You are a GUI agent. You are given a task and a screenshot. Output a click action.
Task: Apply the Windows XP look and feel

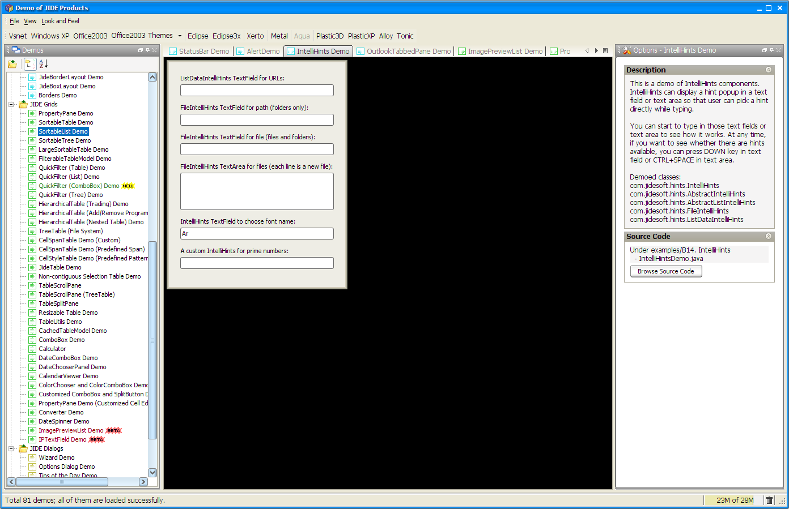tap(50, 36)
